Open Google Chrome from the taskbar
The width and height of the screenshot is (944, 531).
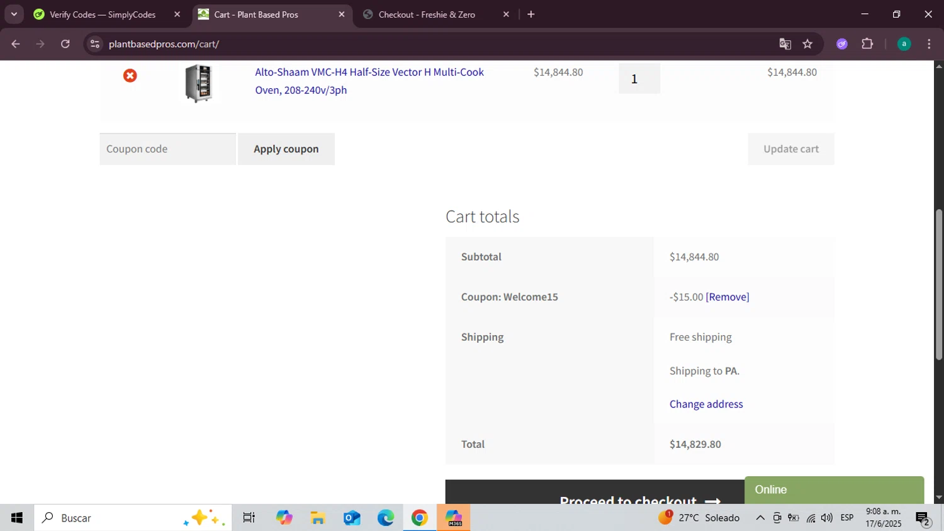click(x=420, y=518)
